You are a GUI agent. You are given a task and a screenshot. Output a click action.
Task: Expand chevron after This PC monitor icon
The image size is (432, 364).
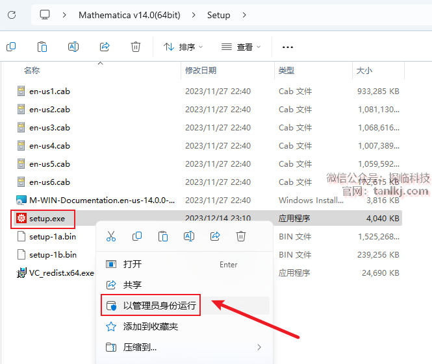click(64, 15)
